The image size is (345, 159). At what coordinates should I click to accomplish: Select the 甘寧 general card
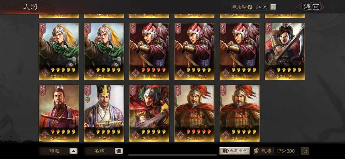(285, 51)
